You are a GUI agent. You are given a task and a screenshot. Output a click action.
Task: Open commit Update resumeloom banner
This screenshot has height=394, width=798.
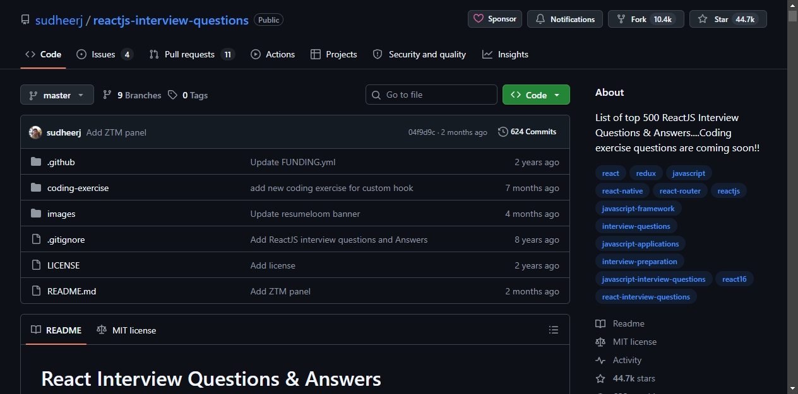pyautogui.click(x=306, y=214)
